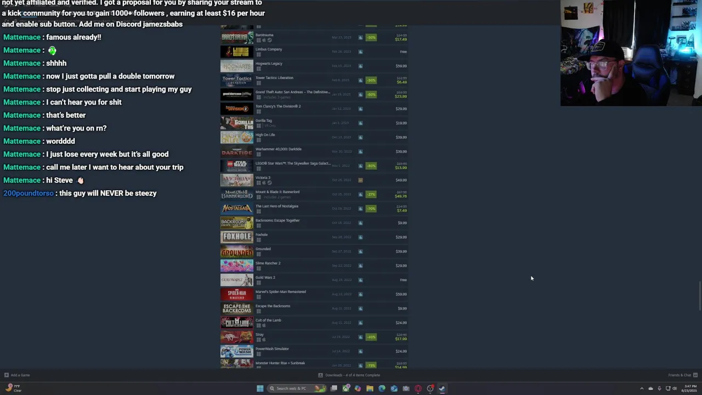Open Task View on the taskbar
The height and width of the screenshot is (395, 702).
click(334, 388)
